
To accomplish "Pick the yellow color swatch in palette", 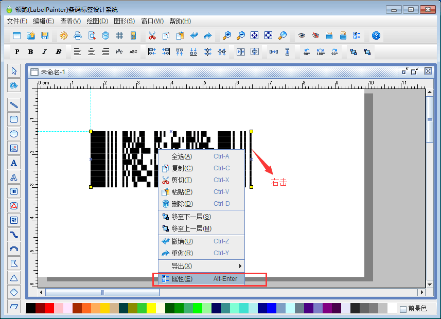I will (x=151, y=308).
